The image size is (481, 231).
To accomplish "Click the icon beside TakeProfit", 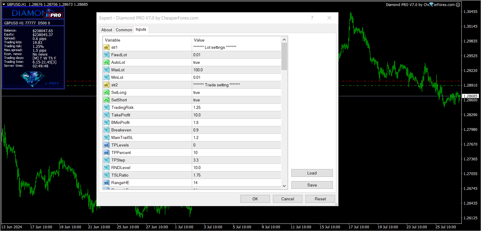I will [106, 115].
